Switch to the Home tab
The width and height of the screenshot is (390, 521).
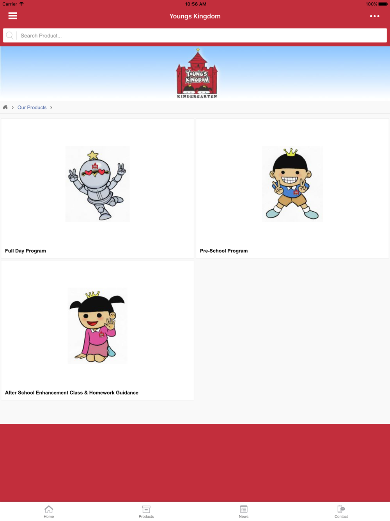(x=49, y=512)
